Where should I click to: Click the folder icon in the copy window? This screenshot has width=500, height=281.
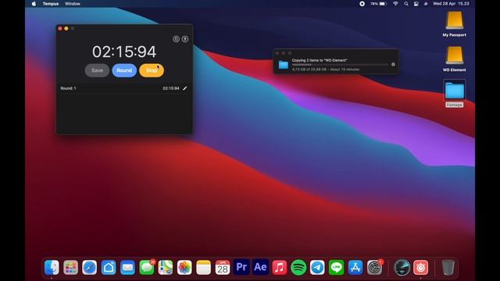pos(283,65)
